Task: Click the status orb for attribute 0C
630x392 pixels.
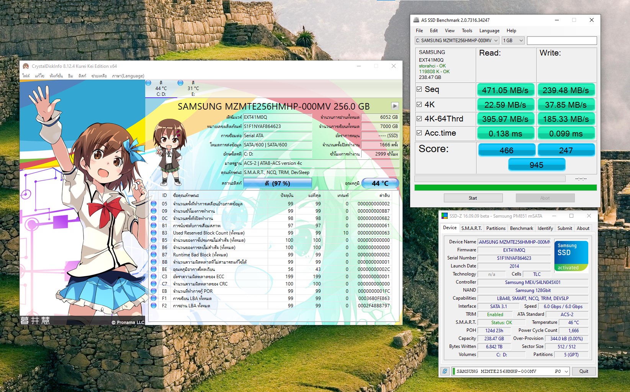Action: click(x=154, y=218)
